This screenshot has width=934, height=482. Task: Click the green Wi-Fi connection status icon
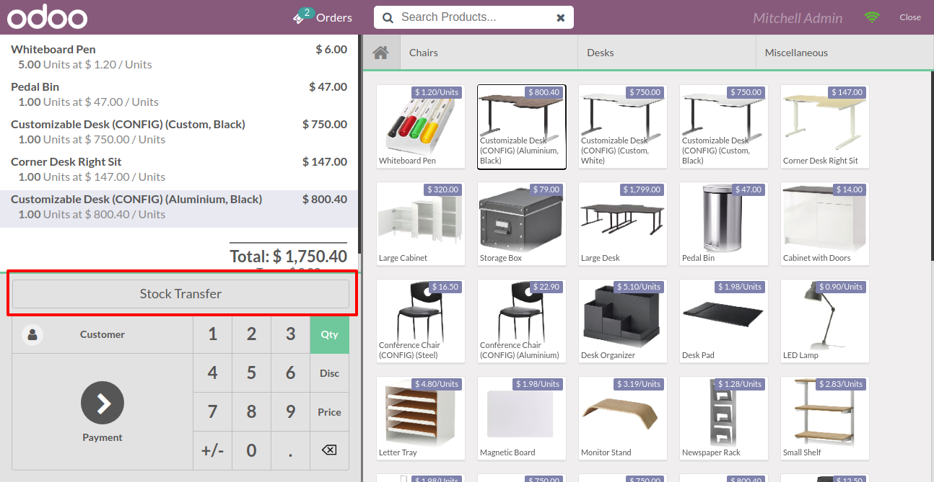[872, 17]
